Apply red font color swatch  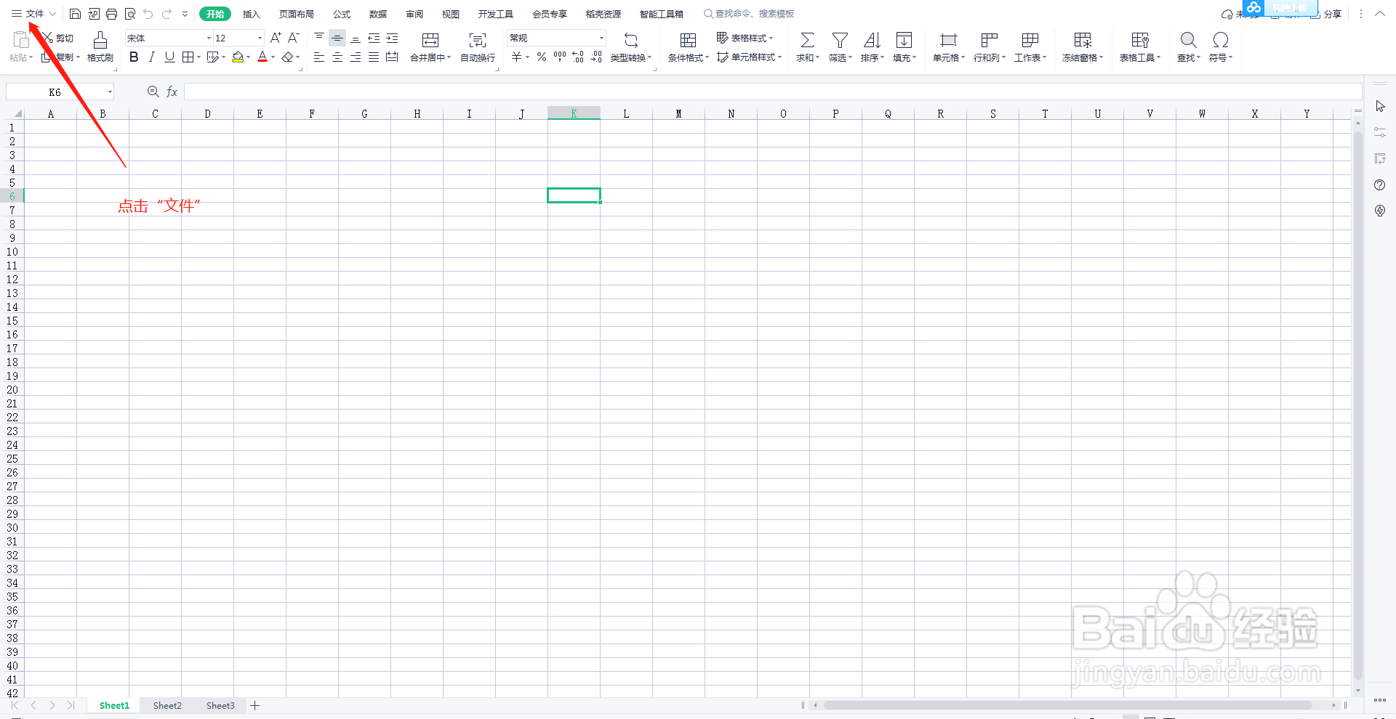262,57
